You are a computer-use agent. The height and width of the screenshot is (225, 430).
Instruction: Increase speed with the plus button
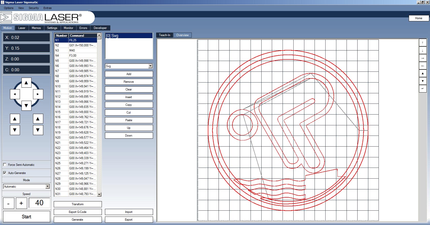point(21,203)
